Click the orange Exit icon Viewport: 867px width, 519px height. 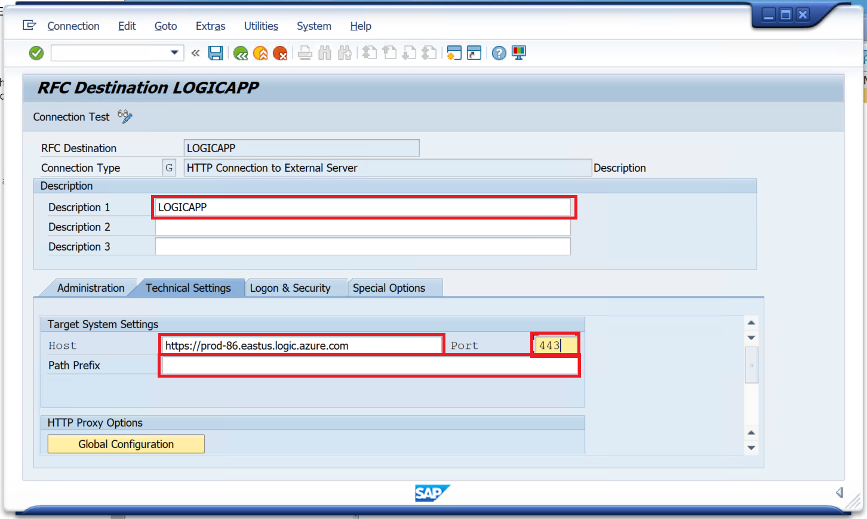260,54
